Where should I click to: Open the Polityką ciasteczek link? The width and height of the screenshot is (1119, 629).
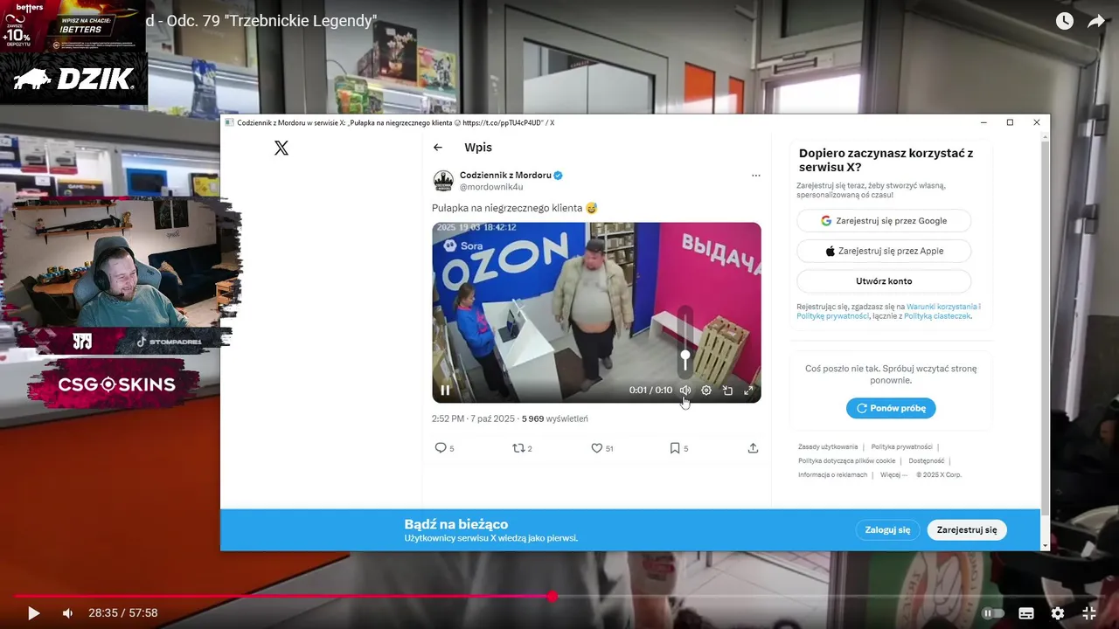pyautogui.click(x=936, y=316)
